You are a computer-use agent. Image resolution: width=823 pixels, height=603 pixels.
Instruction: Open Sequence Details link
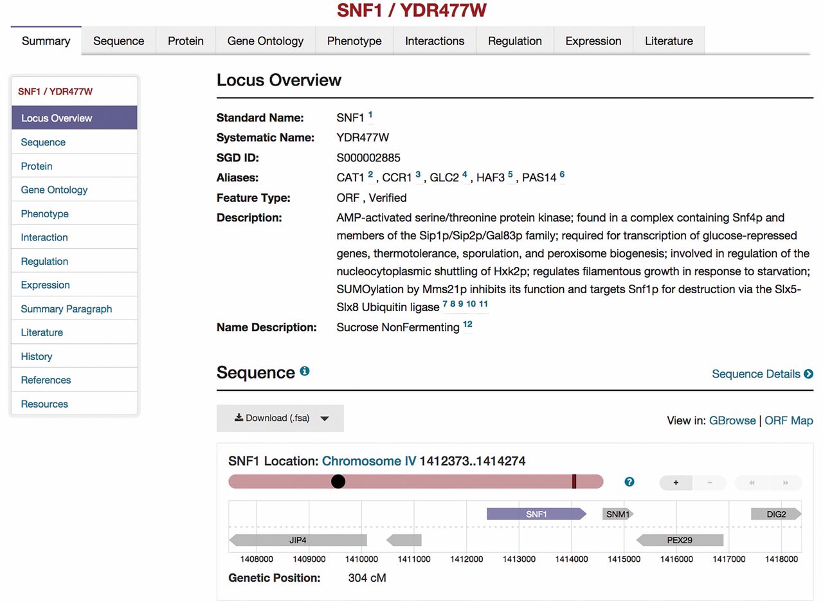(762, 374)
